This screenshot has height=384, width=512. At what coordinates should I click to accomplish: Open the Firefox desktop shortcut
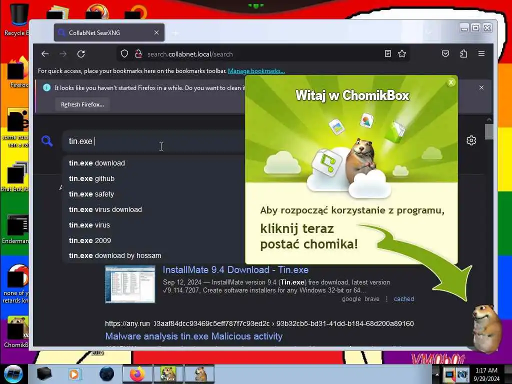pyautogui.click(x=17, y=72)
